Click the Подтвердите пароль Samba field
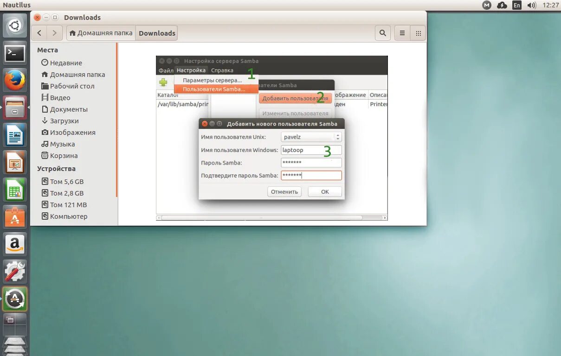Image resolution: width=561 pixels, height=356 pixels. [x=311, y=175]
